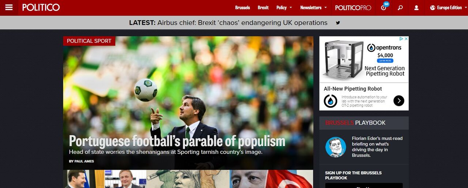468x188 pixels.
Task: Go to the Brussels section
Action: click(x=242, y=8)
